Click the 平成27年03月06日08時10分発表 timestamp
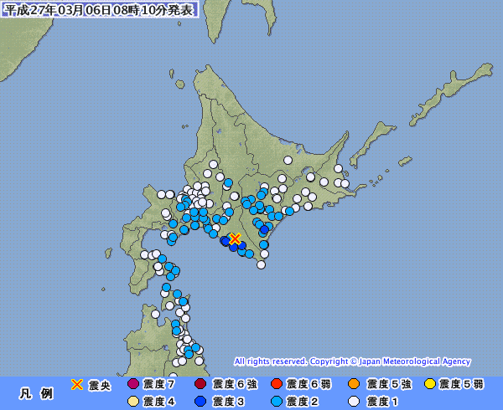 [99, 9]
